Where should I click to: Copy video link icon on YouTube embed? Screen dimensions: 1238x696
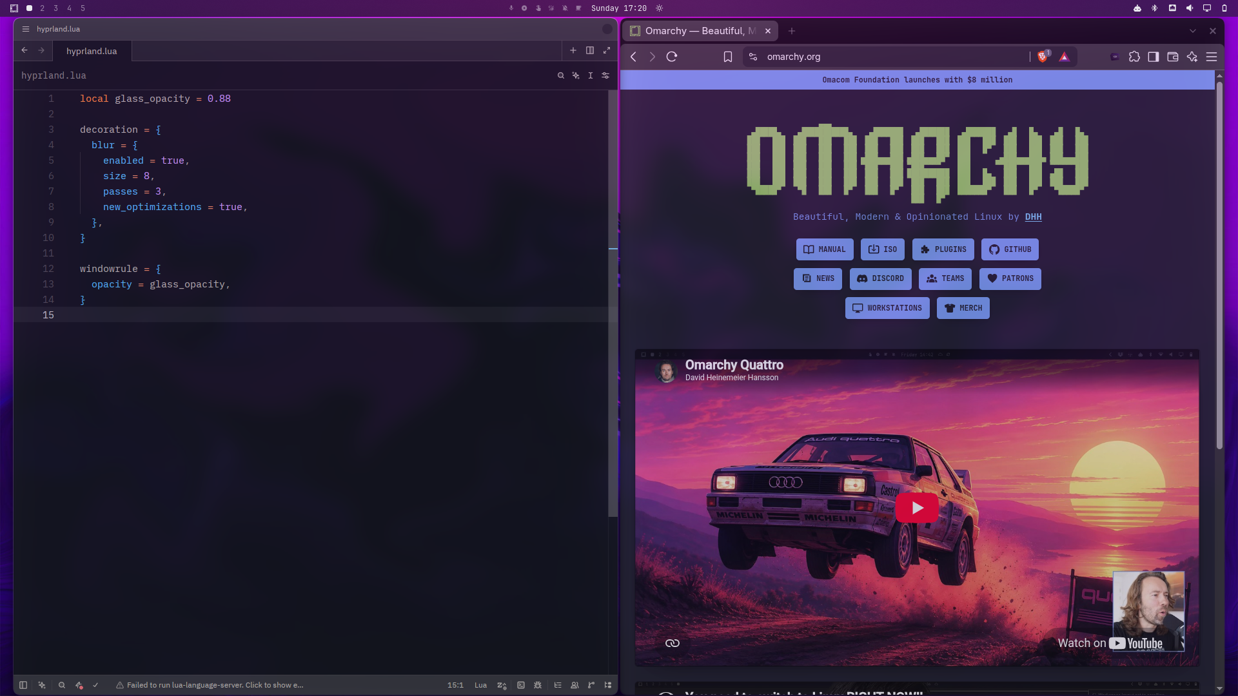click(x=673, y=643)
